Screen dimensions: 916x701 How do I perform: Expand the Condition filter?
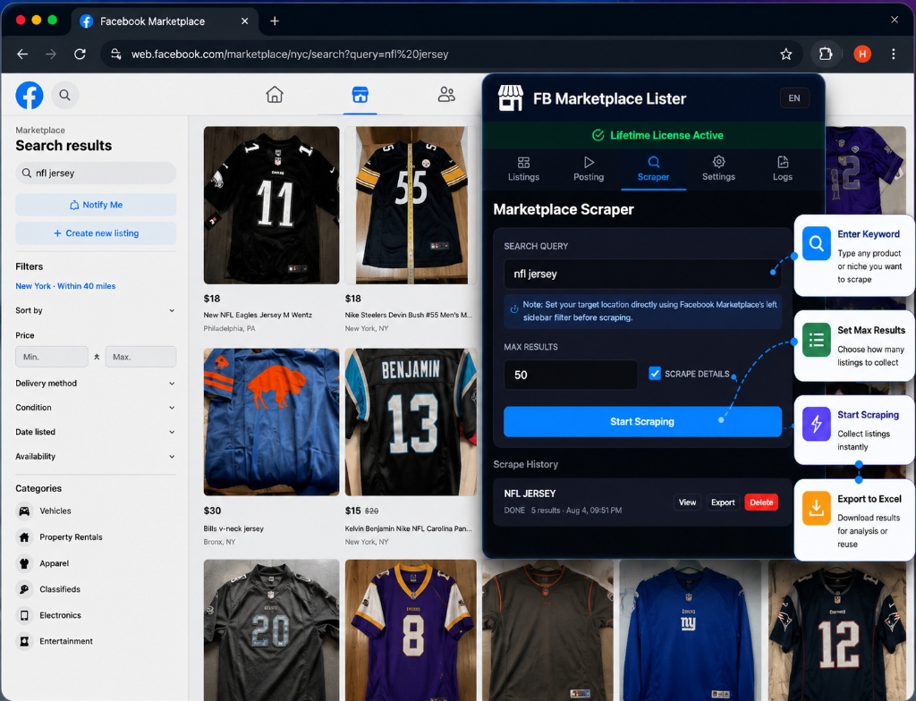[95, 407]
